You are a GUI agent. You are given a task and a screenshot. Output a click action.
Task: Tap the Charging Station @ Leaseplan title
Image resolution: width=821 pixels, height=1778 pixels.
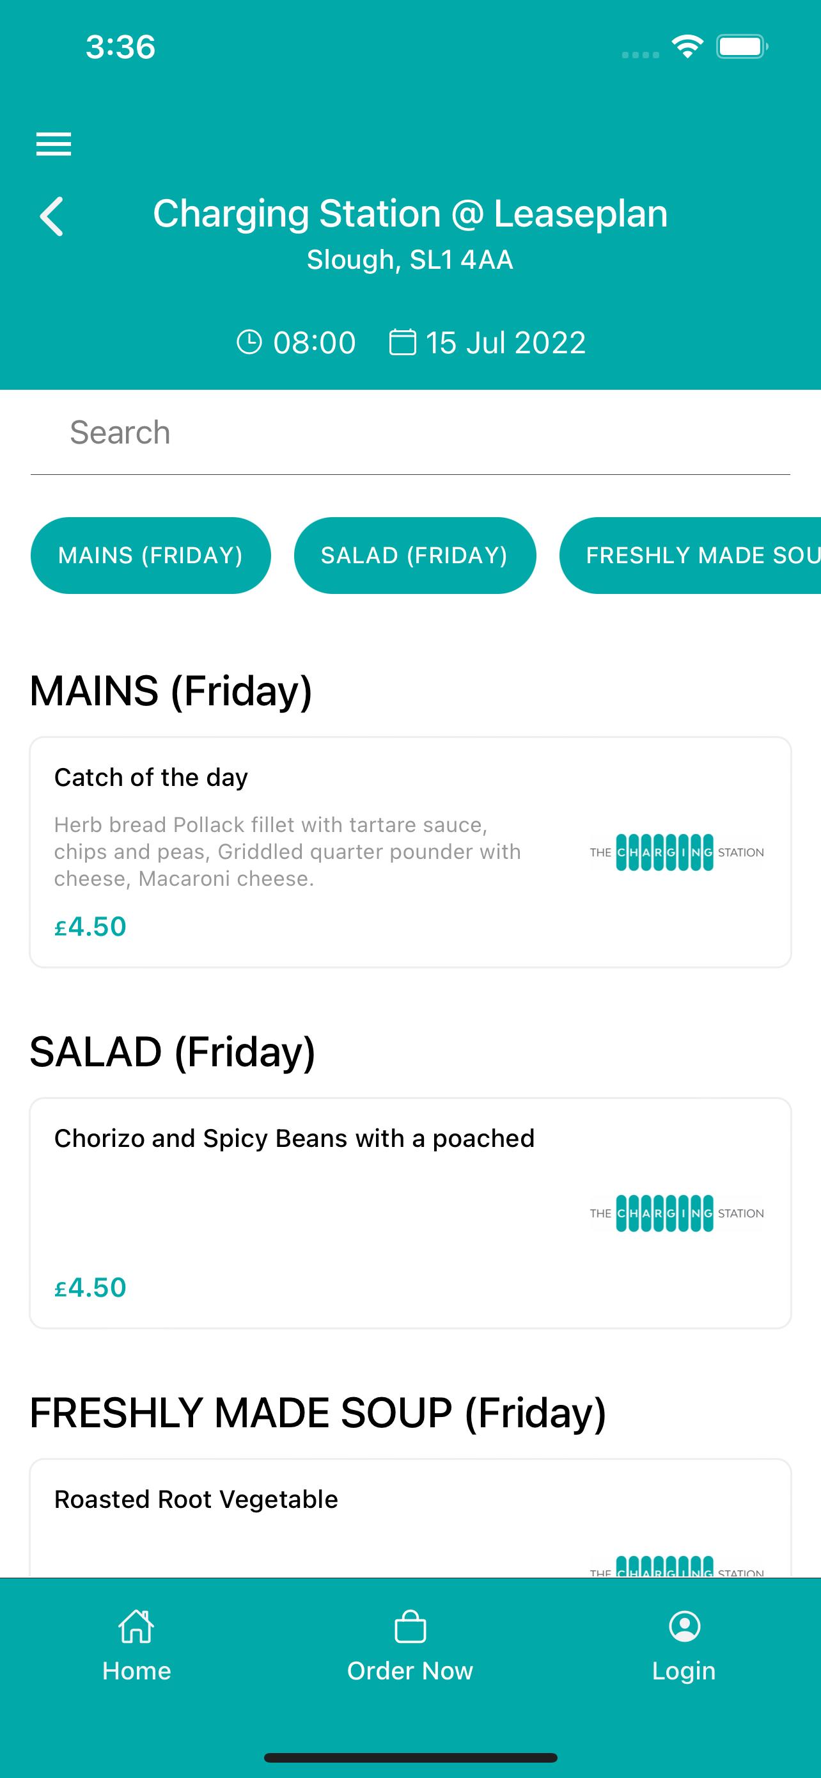[x=410, y=213]
